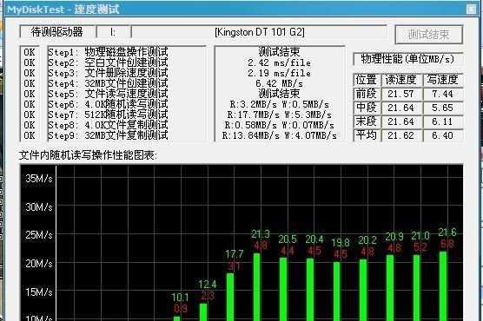Click the 写速度 column header
This screenshot has width=483, height=321.
(x=443, y=80)
